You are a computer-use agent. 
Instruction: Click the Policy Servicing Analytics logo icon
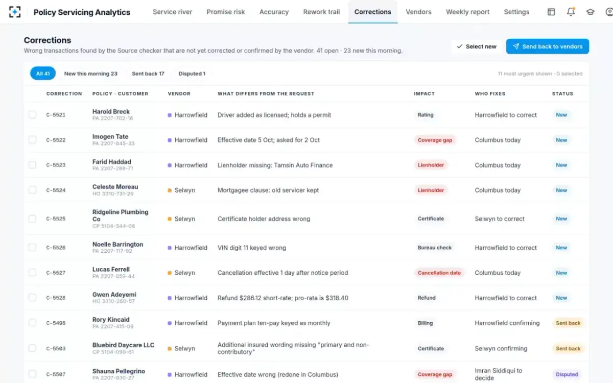(15, 12)
